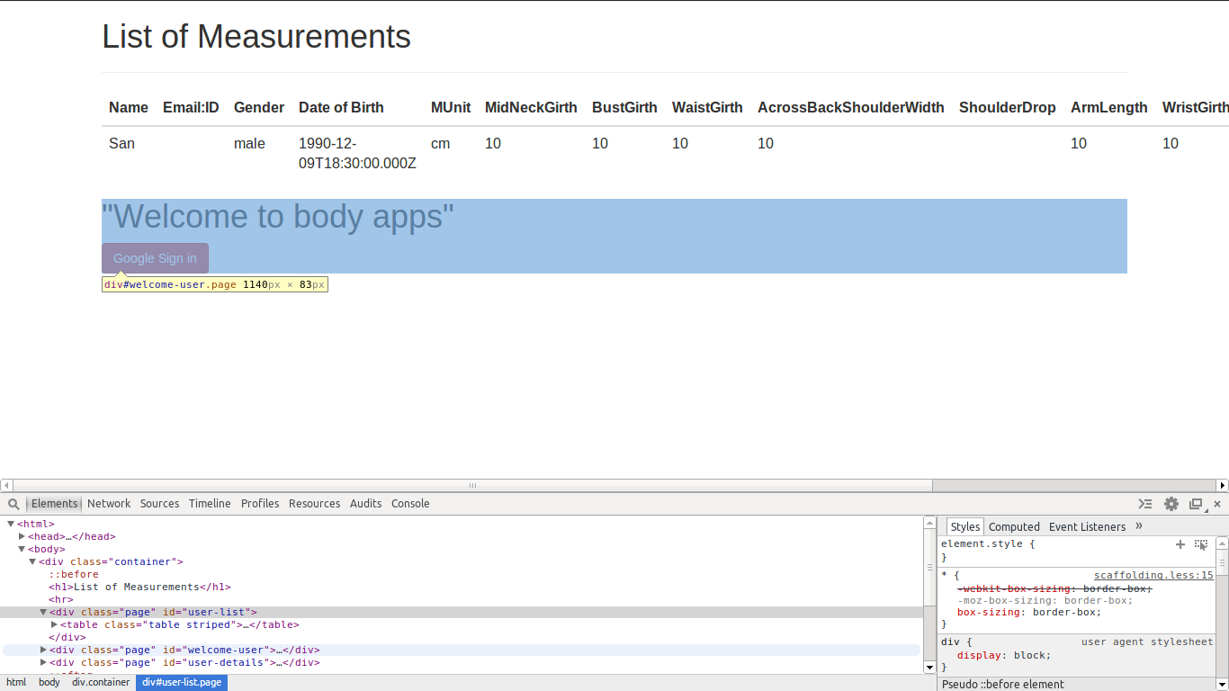Click the BustGirth column header
This screenshot has height=691, width=1229.
(624, 107)
